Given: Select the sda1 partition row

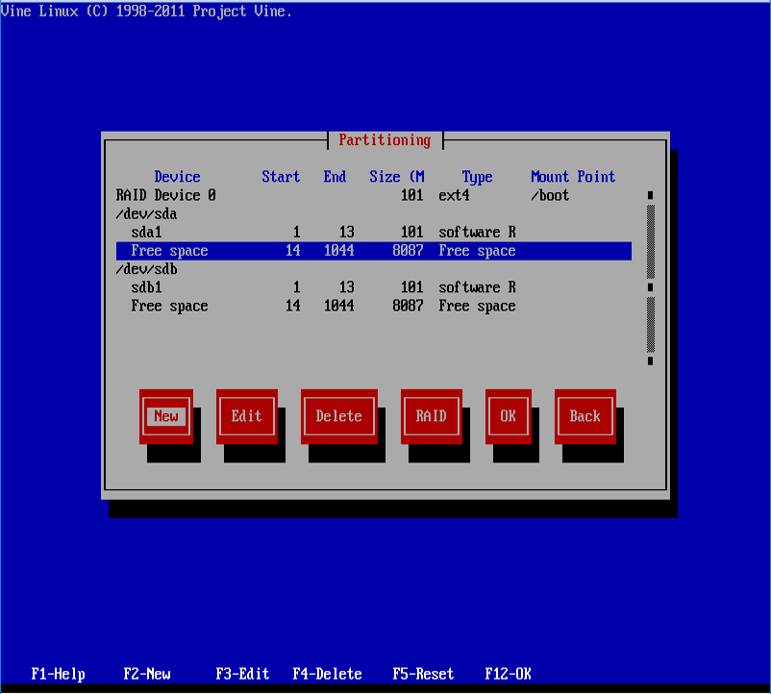Looking at the screenshot, I should (374, 233).
